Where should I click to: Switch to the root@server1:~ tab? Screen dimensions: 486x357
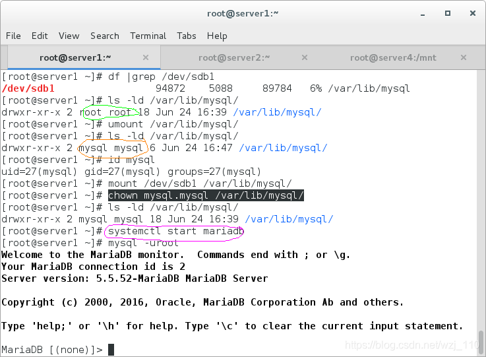tap(84, 57)
